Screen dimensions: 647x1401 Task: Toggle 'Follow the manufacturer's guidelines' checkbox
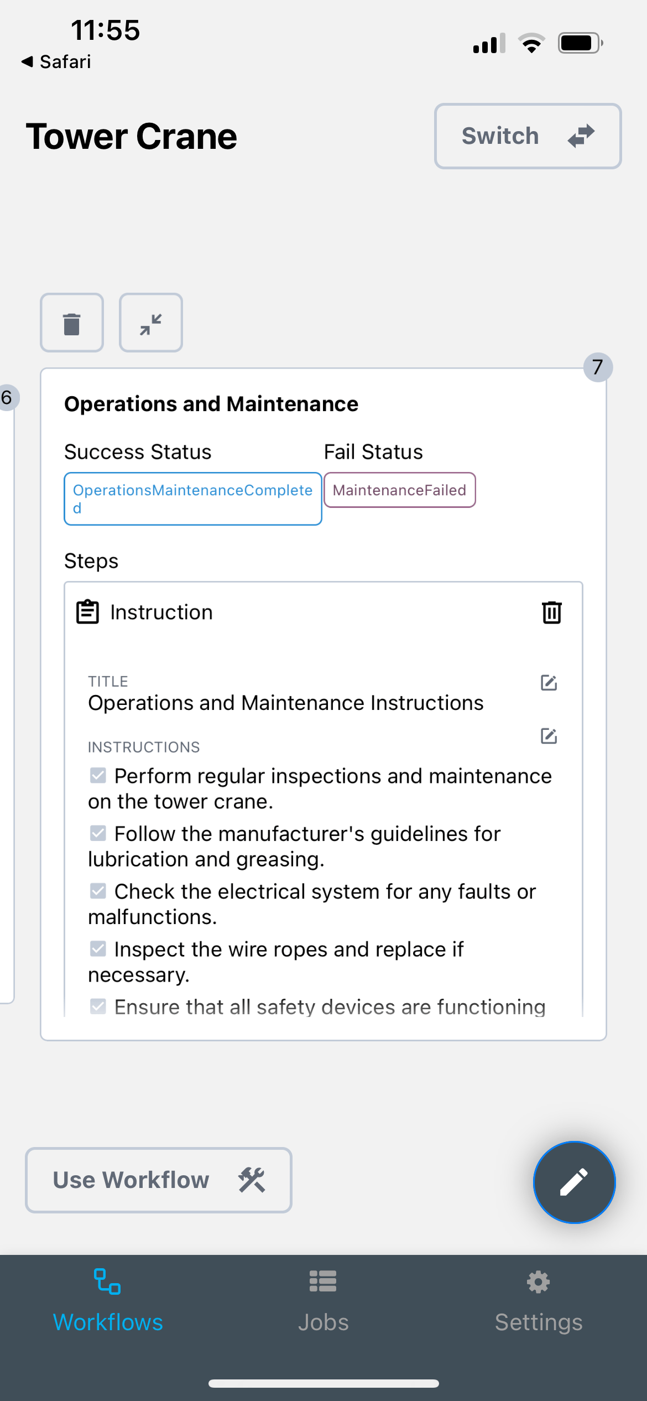[98, 833]
